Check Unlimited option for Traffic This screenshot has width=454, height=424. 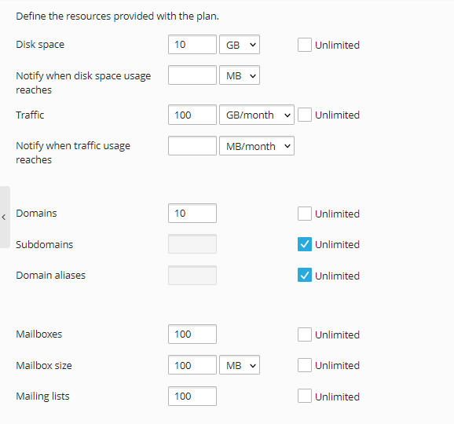(x=304, y=115)
